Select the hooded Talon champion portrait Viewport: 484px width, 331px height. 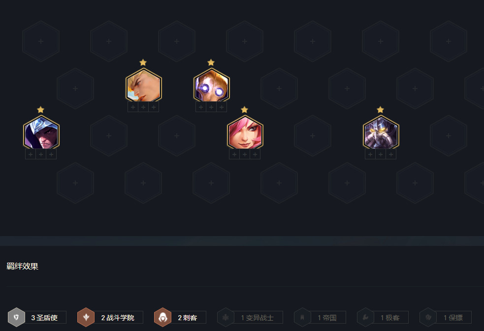(41, 133)
